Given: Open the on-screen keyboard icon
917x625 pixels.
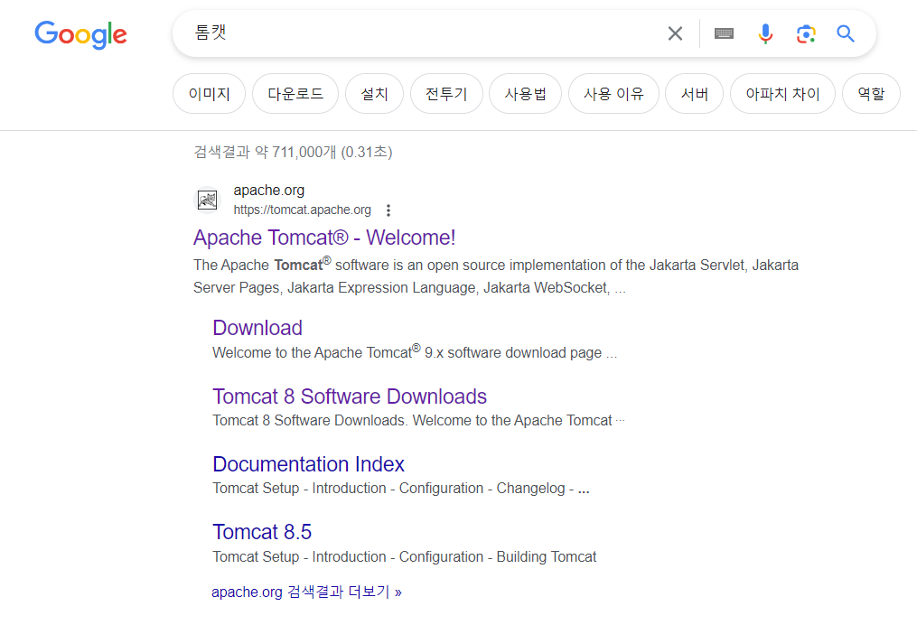Looking at the screenshot, I should [724, 33].
